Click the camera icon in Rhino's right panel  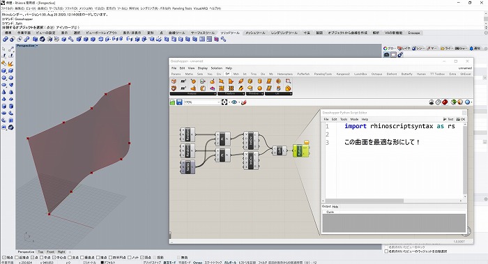[x=386, y=55]
